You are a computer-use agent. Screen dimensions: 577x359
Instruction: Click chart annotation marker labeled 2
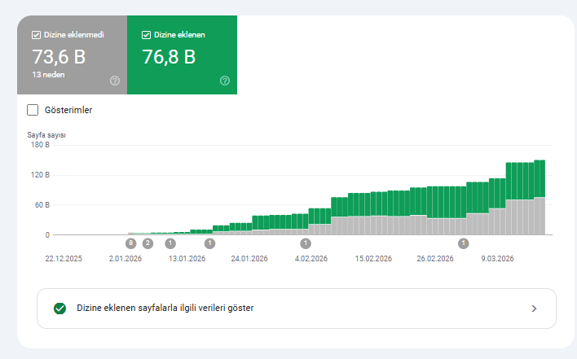[148, 243]
